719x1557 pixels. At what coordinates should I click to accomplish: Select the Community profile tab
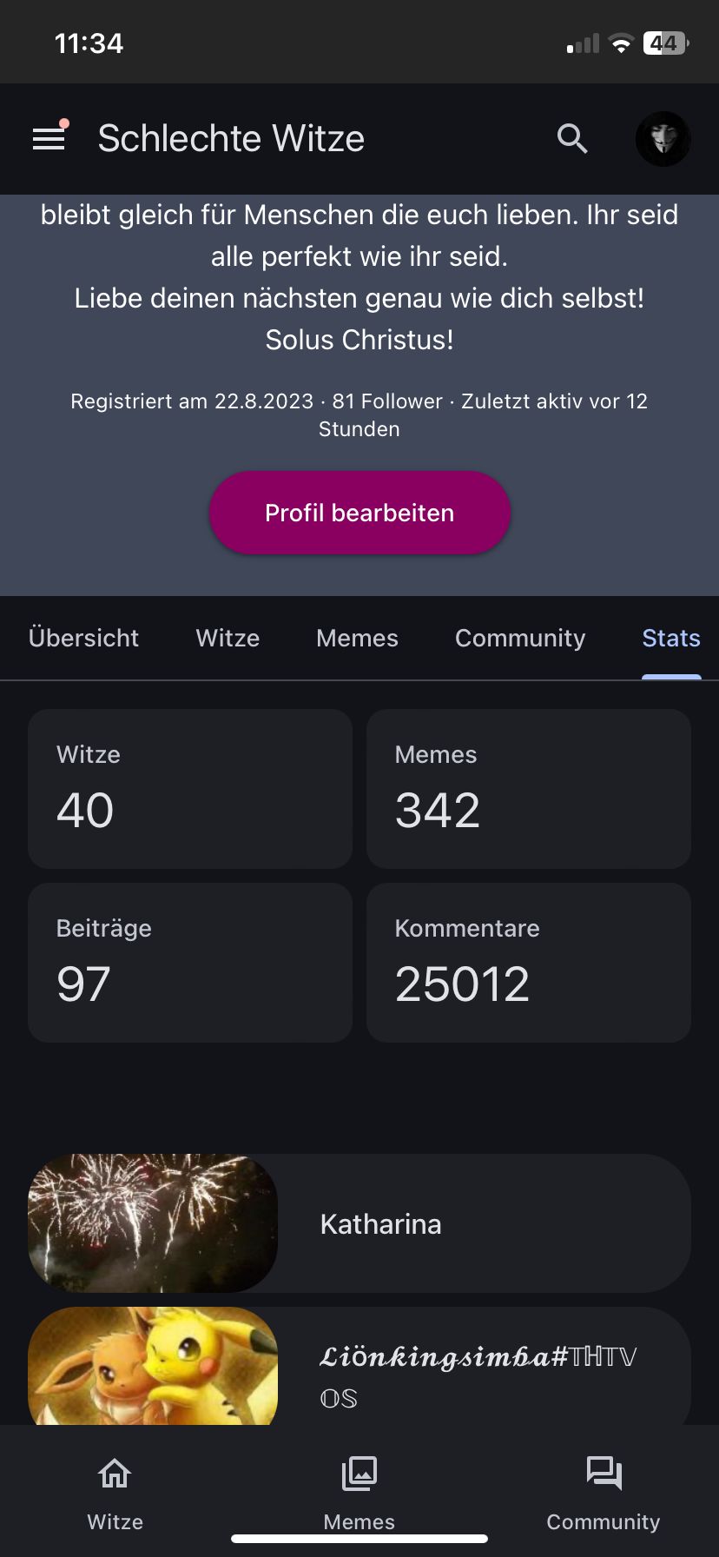pos(520,638)
